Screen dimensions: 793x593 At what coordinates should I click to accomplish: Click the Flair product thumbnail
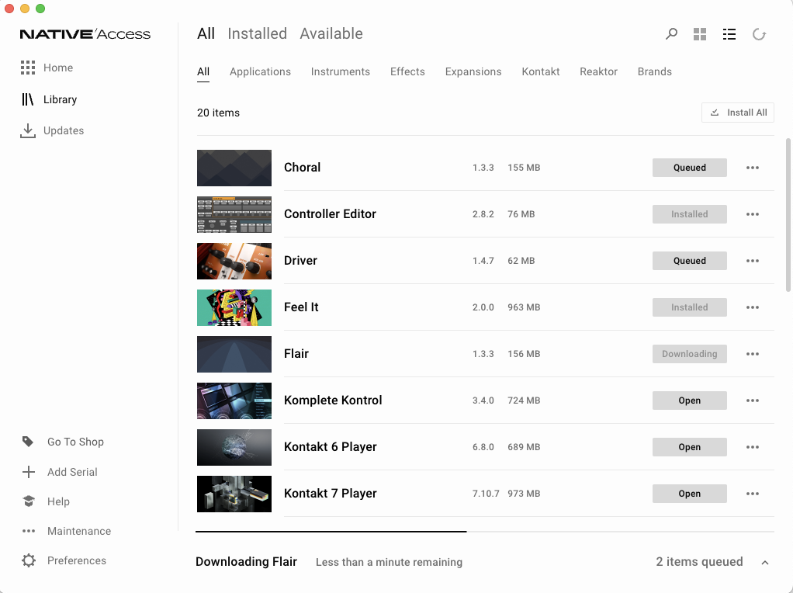[x=234, y=354]
